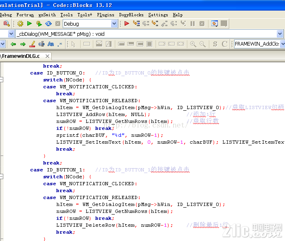
Task: Click the Jump forward green arrow
Action: click(23, 44)
